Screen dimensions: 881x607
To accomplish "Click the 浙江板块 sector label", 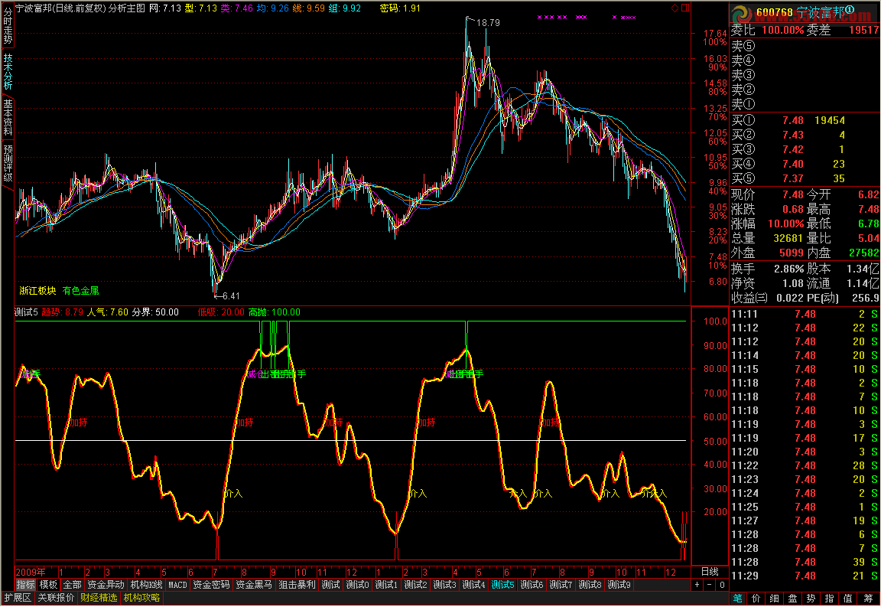I will point(37,291).
